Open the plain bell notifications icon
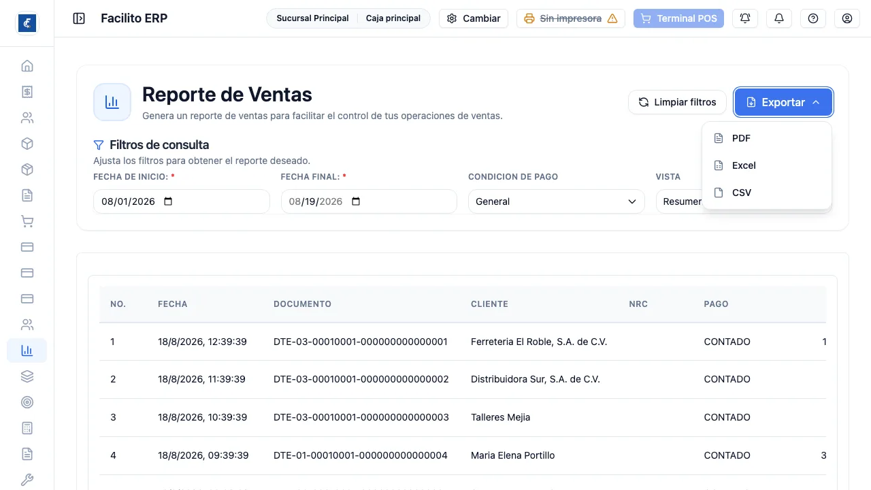The image size is (871, 490). click(x=779, y=18)
